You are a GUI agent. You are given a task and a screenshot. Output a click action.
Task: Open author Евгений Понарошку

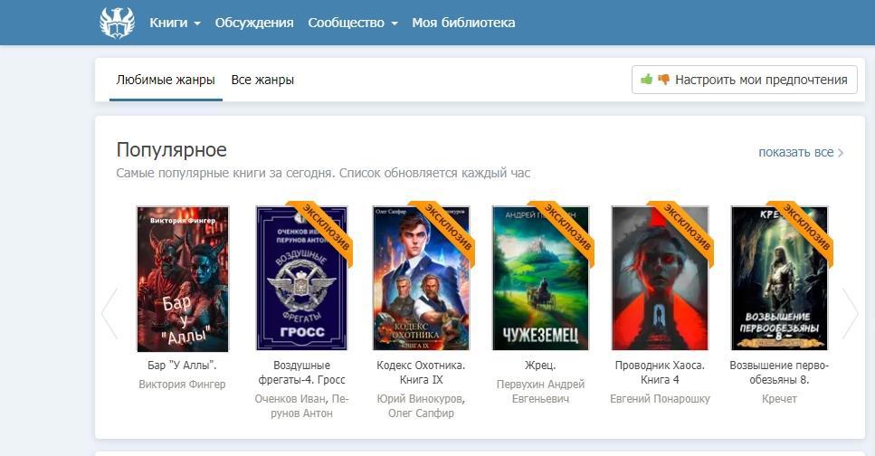point(660,398)
